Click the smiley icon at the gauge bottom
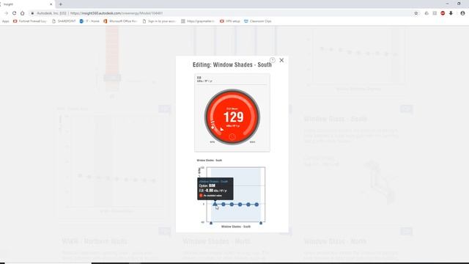This screenshot has width=469, height=264. (x=232, y=137)
